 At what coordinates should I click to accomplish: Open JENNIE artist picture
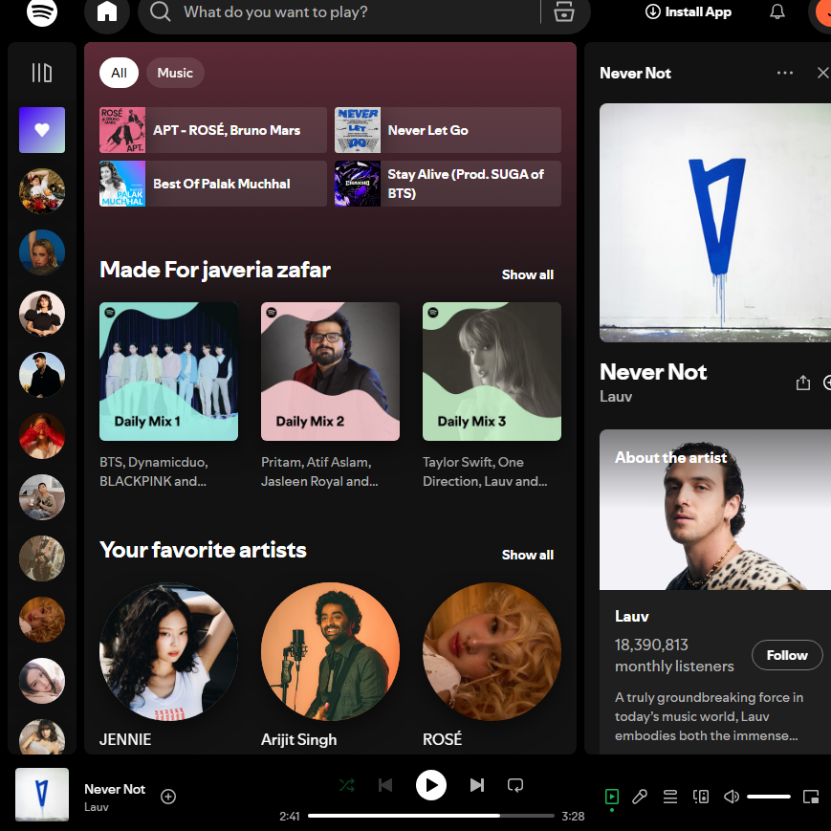[x=168, y=651]
